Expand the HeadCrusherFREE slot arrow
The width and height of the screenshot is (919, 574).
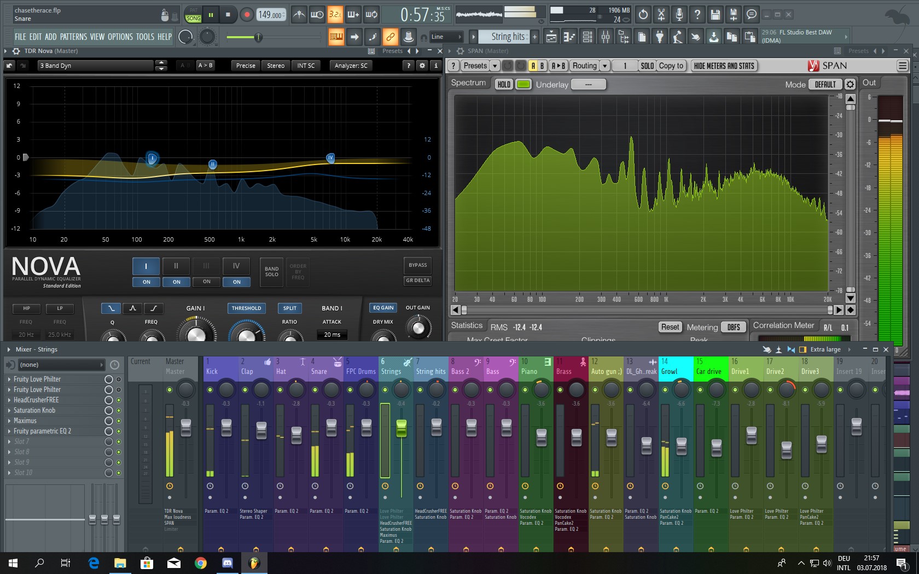9,400
